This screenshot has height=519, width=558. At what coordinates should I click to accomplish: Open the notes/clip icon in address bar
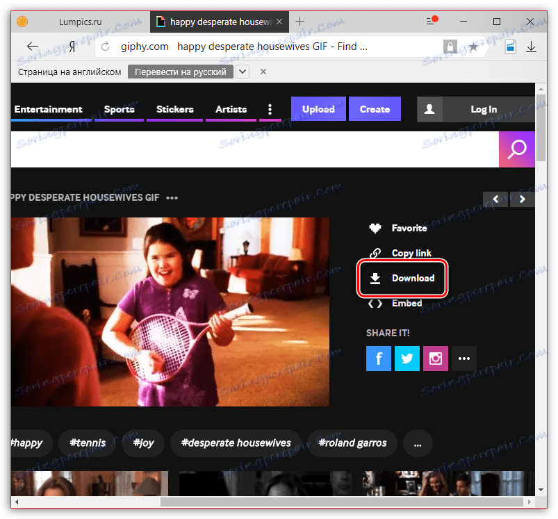click(x=511, y=47)
